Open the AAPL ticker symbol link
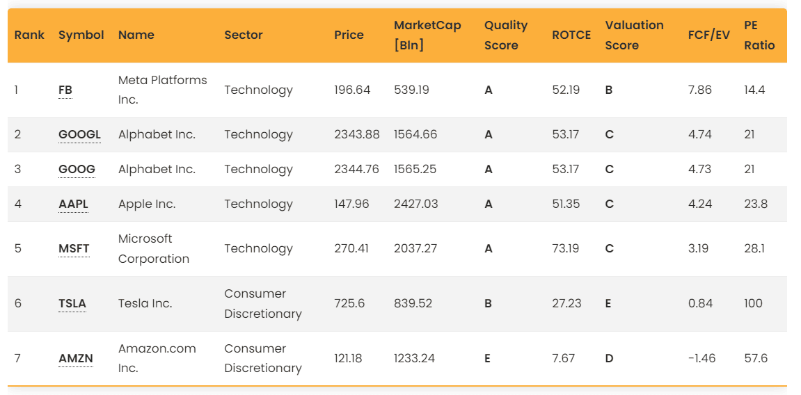The width and height of the screenshot is (801, 395). tap(74, 204)
